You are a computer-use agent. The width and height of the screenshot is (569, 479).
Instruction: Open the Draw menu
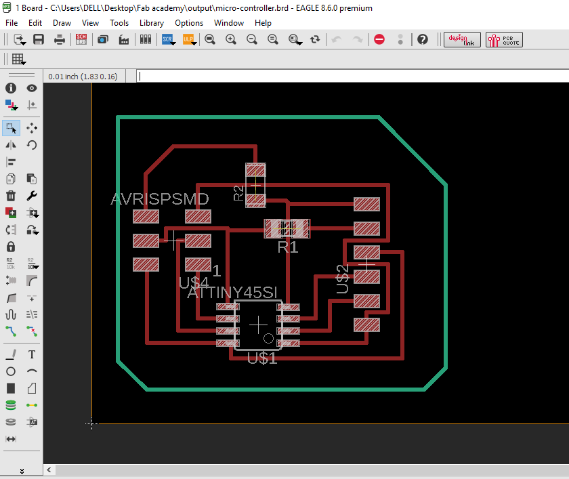click(62, 23)
